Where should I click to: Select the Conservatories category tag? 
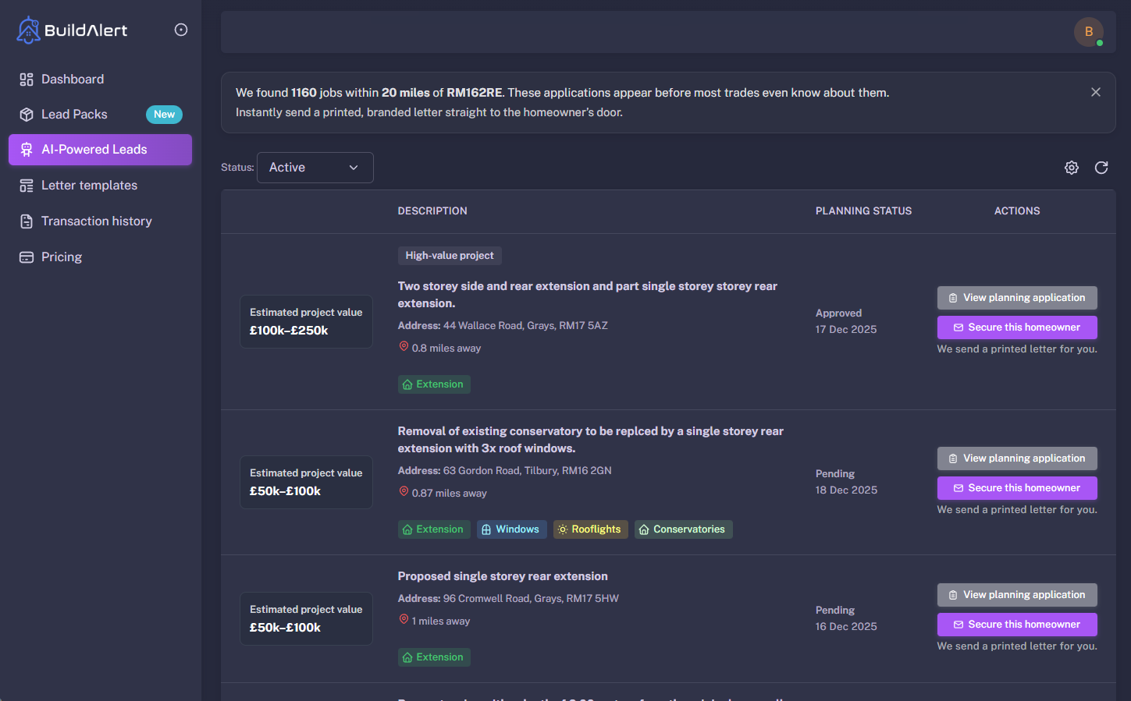pyautogui.click(x=683, y=529)
